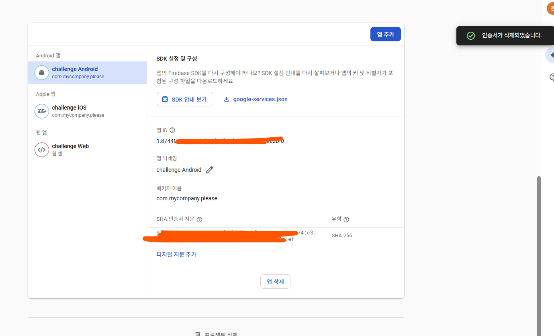Click help icon next to 앱 ID
The height and width of the screenshot is (336, 554).
pos(172,130)
